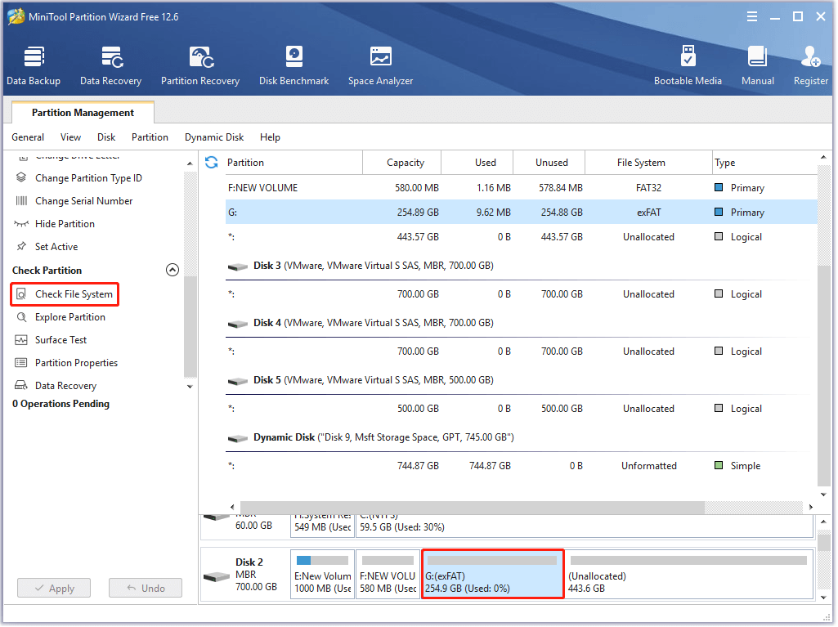The height and width of the screenshot is (627, 838).
Task: Select the G: exFAT partition row
Action: [x=521, y=213]
